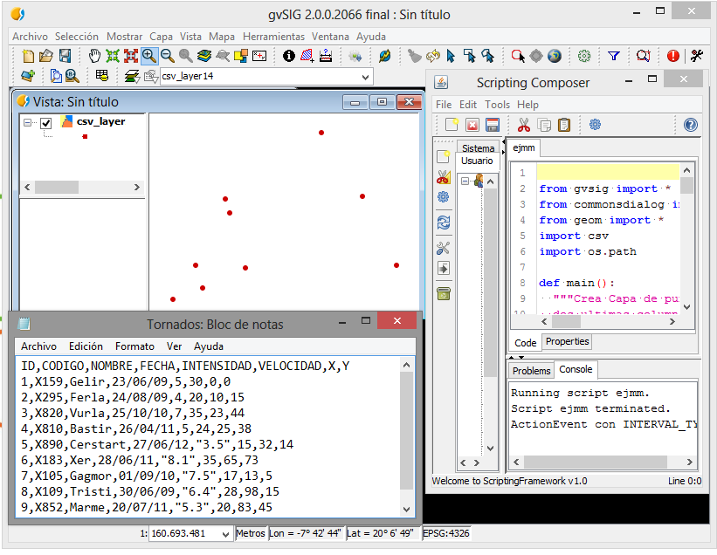Click Notepad row '3,X820,Vurla,25/10/10,7,35,23,44'
Viewport: 717px width, 555px height.
tap(133, 414)
